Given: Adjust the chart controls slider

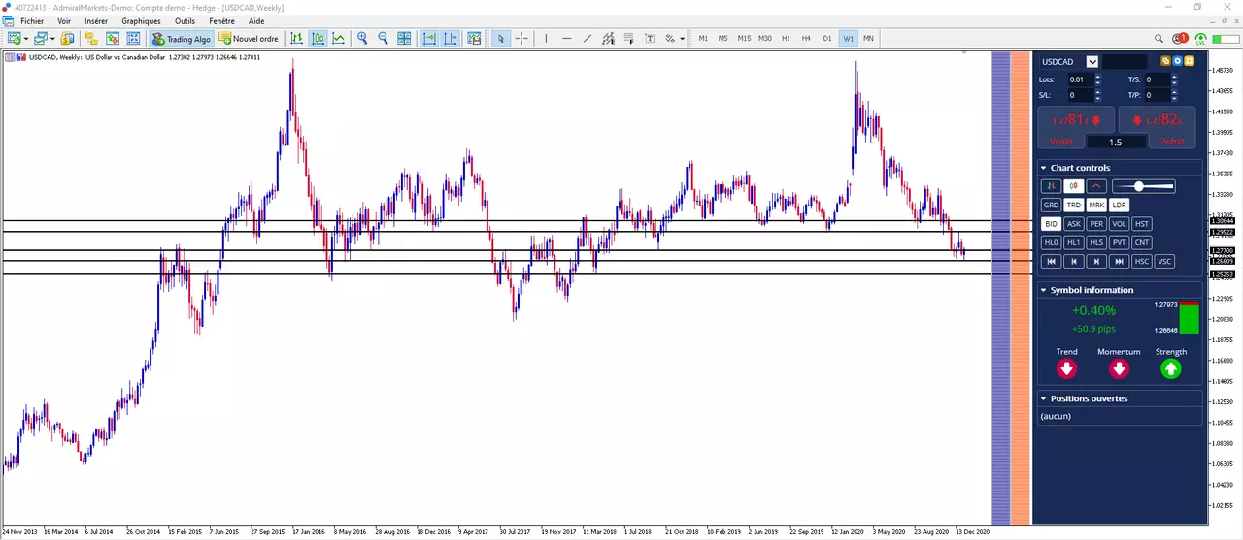Looking at the screenshot, I should [x=1144, y=186].
